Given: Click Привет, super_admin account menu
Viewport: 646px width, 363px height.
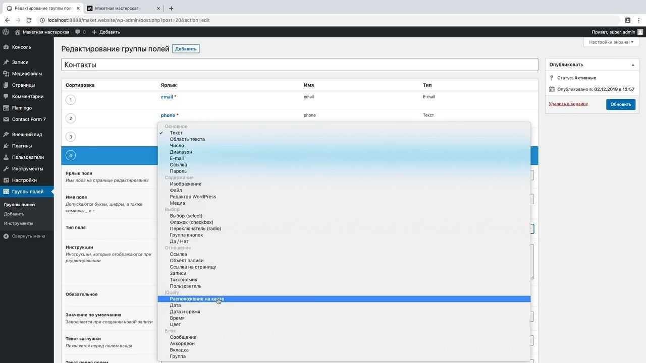Looking at the screenshot, I should point(617,32).
